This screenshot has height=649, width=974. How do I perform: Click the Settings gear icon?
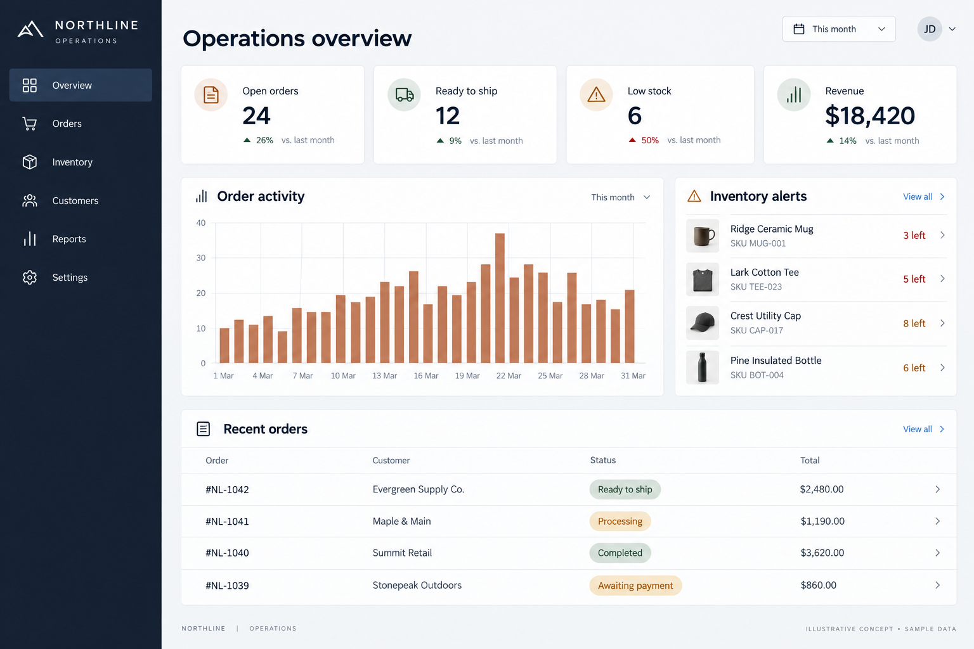30,278
